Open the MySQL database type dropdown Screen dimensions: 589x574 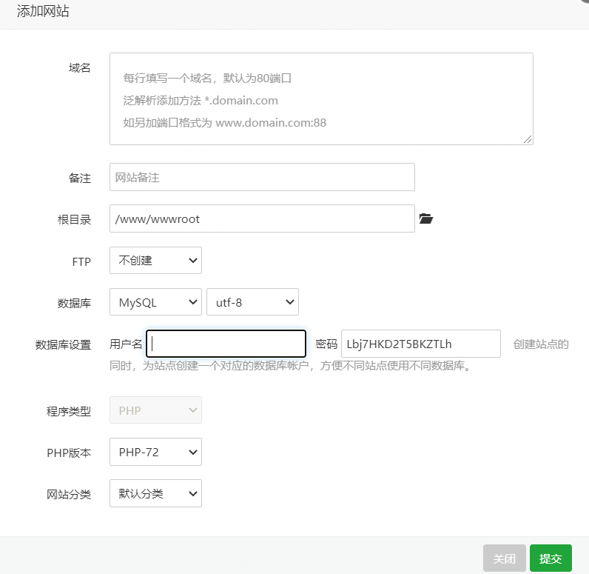(x=155, y=302)
